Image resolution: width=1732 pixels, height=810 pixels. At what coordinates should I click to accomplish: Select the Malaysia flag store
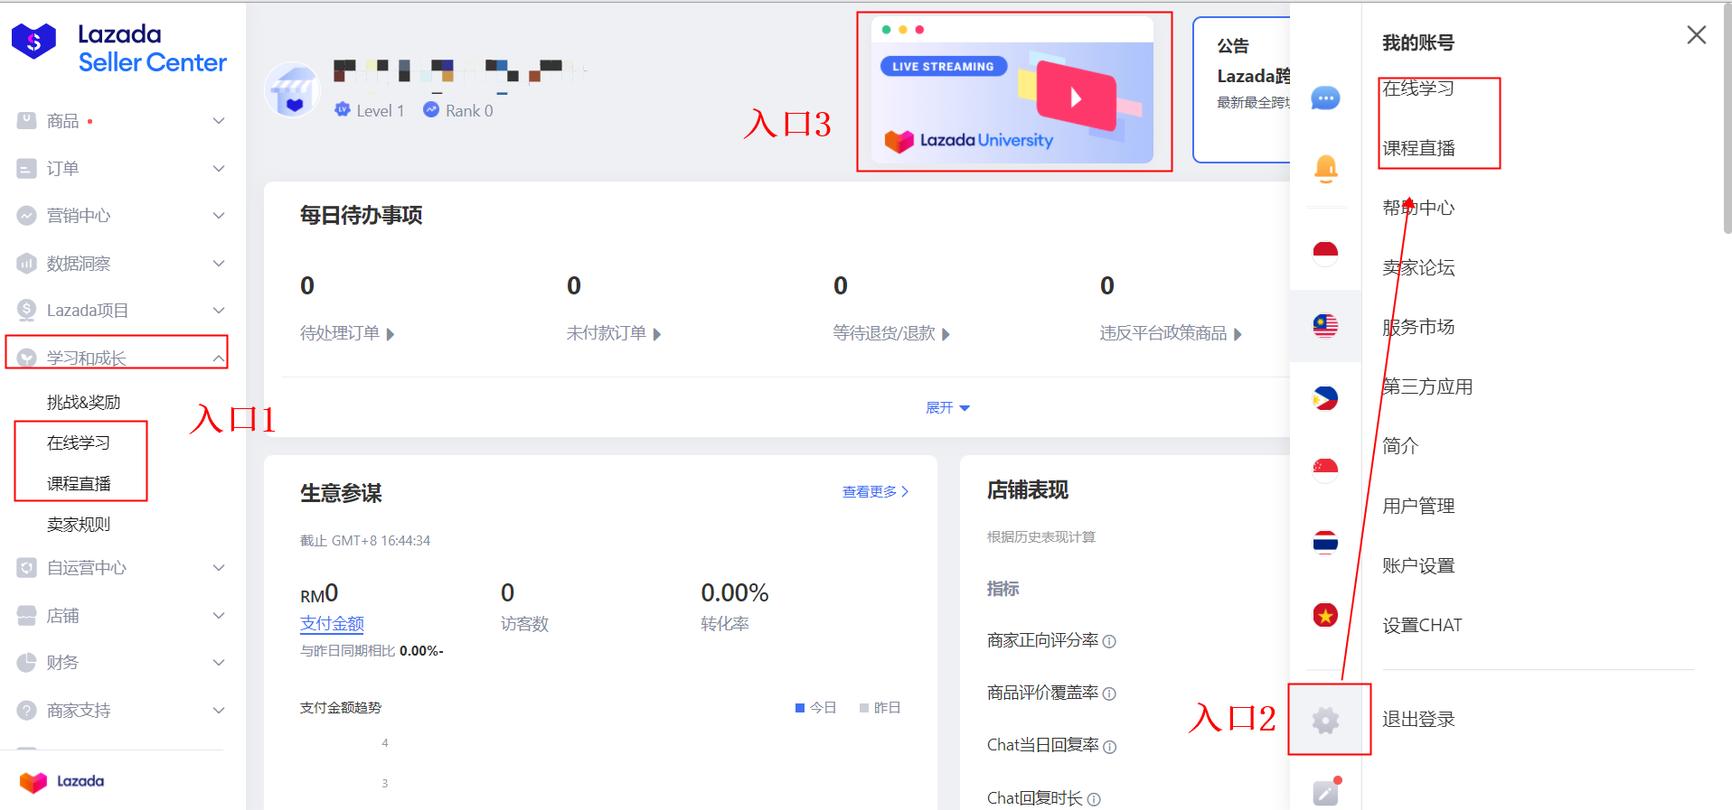tap(1325, 325)
